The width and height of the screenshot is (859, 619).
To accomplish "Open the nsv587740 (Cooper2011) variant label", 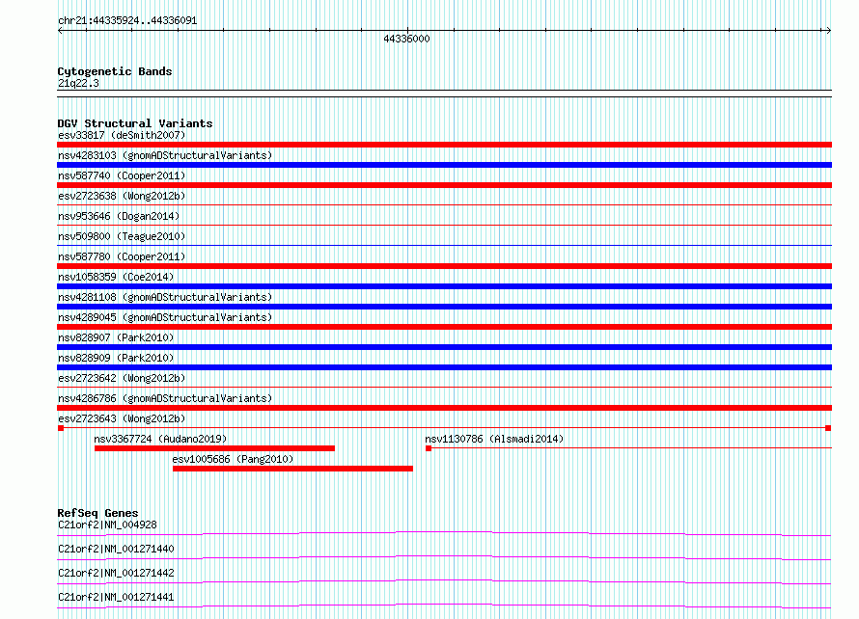I will point(122,175).
